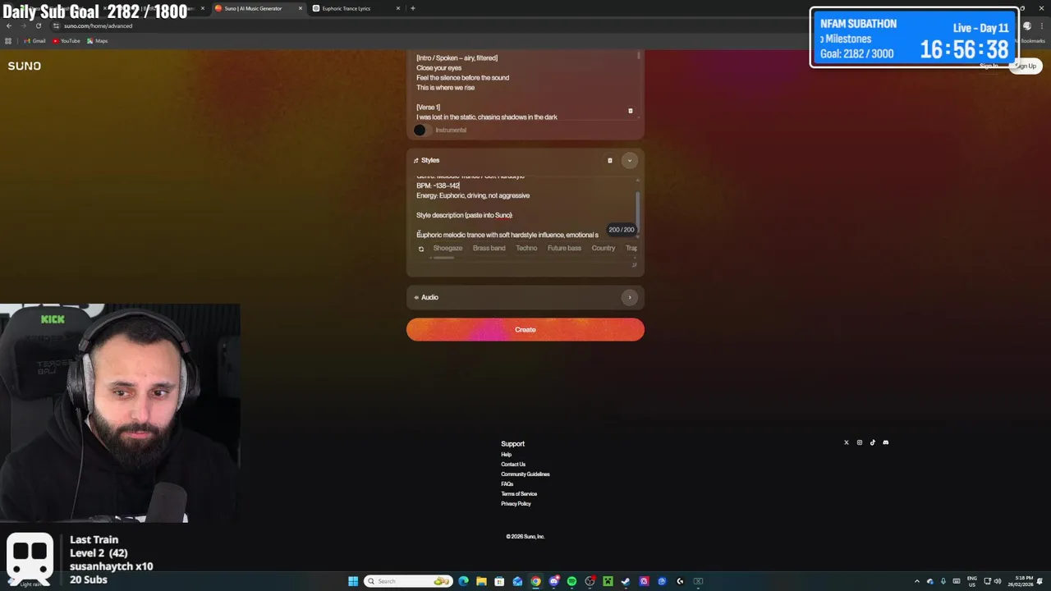This screenshot has height=591, width=1051.
Task: Click the taskbar Search box
Action: [408, 581]
